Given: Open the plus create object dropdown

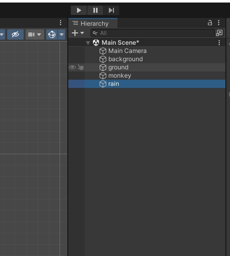Looking at the screenshot, I should (x=78, y=33).
